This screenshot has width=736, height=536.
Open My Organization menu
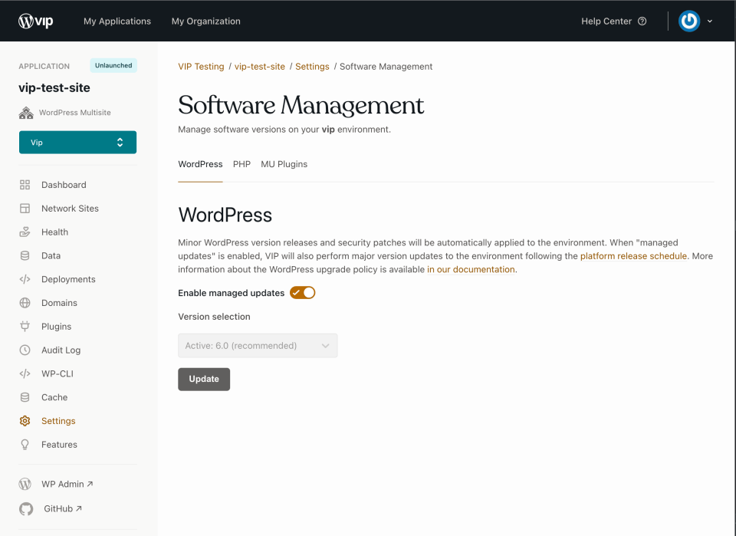point(206,21)
